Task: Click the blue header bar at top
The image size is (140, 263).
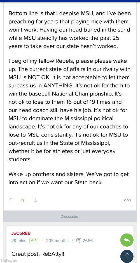Action: (70, 1)
